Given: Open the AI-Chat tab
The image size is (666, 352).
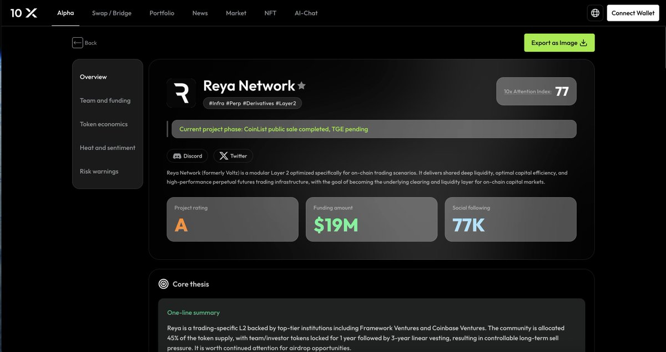Looking at the screenshot, I should point(306,13).
